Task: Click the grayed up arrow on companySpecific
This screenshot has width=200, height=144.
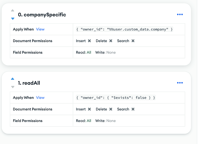Action: click(x=12, y=10)
